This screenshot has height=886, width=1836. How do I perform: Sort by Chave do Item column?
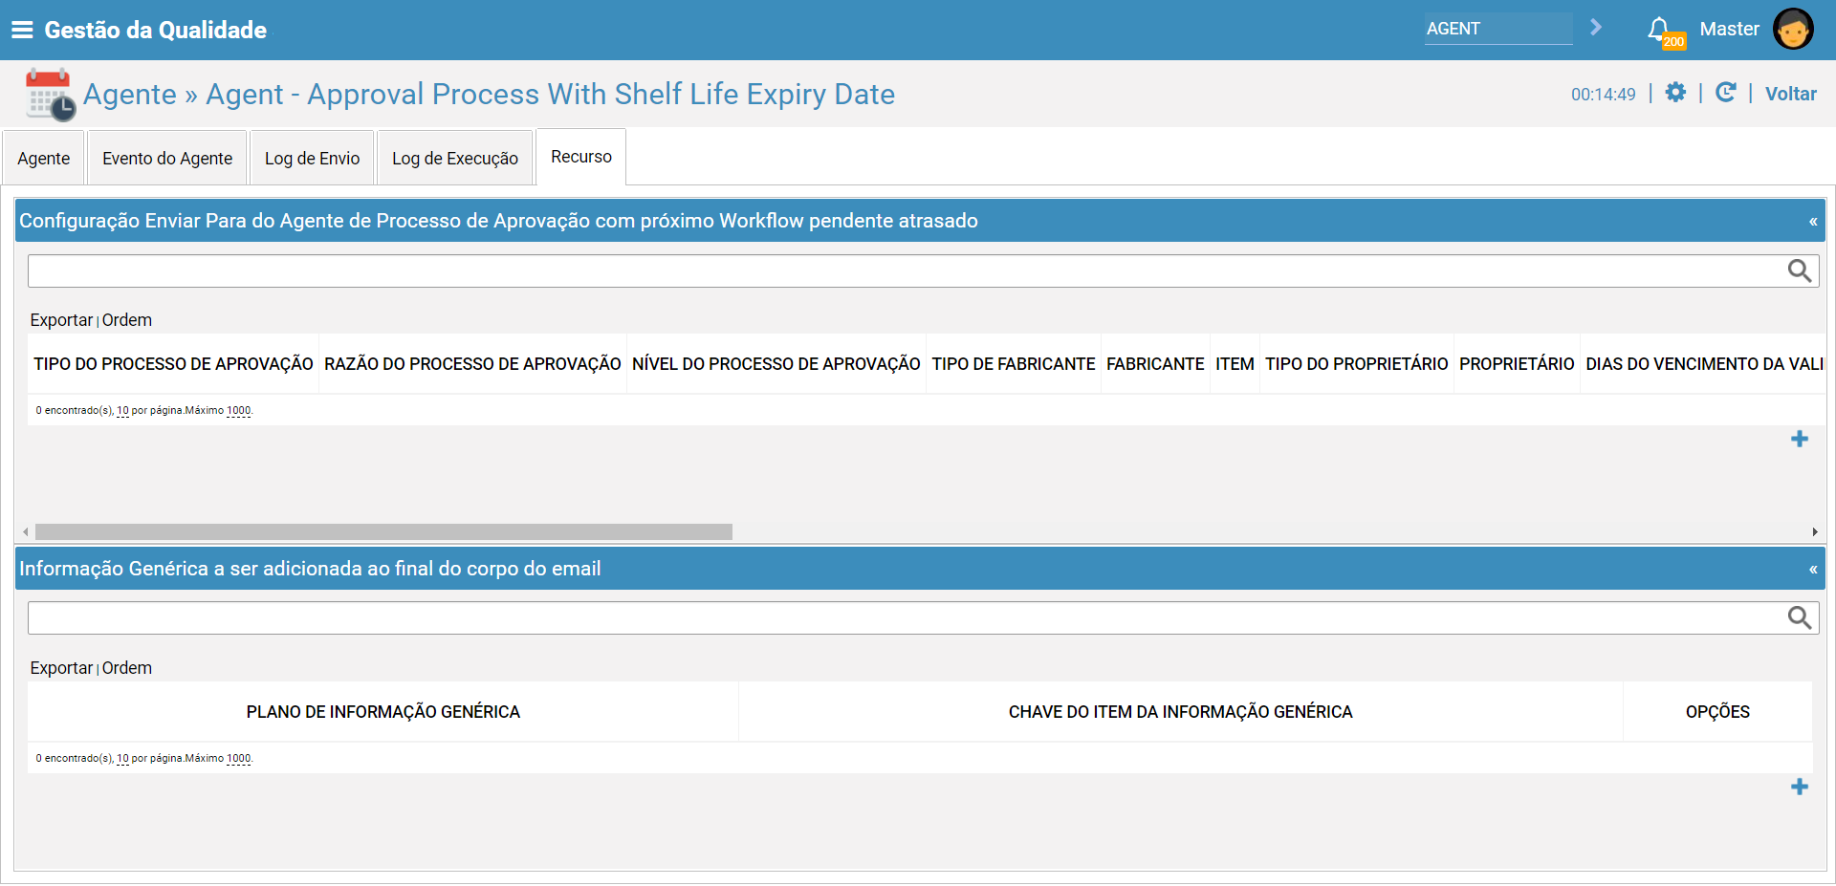[x=1181, y=712]
